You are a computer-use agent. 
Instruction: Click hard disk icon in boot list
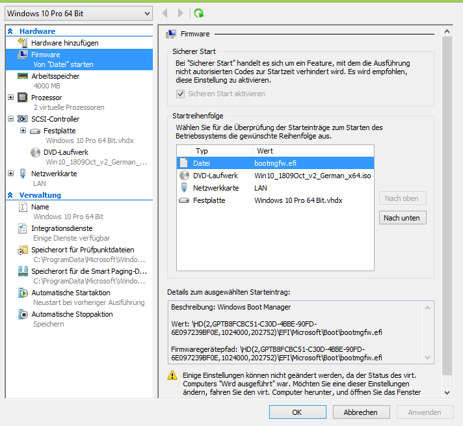tap(184, 200)
